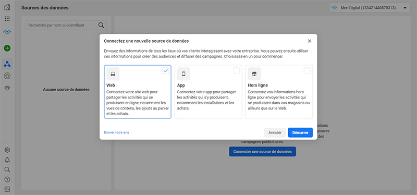Check the Hors ligne option checkbox
The width and height of the screenshot is (417, 195).
click(x=307, y=70)
